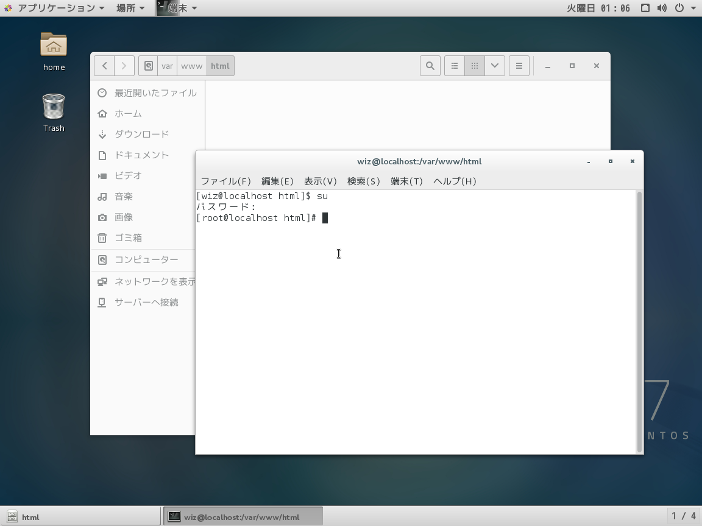Click the var breadcrumb segment

click(x=168, y=66)
